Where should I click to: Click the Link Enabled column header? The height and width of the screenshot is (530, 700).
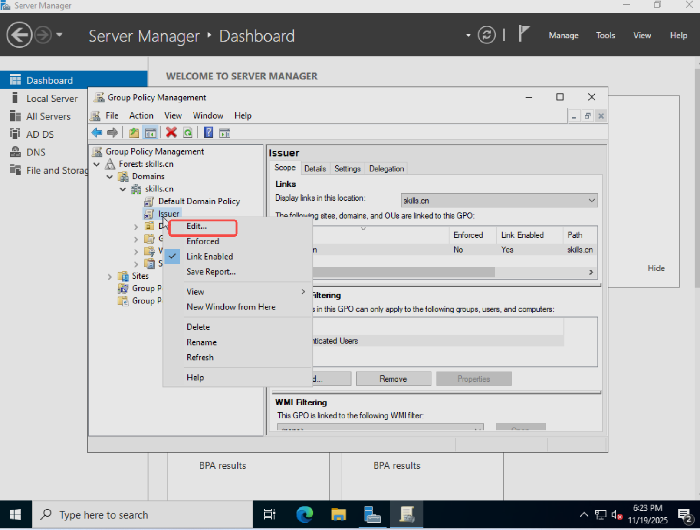click(529, 235)
